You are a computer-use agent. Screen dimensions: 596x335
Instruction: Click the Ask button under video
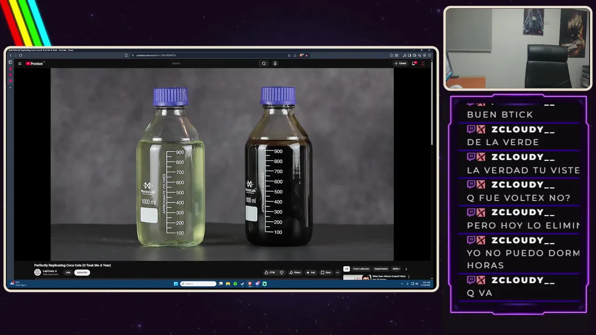[x=311, y=272]
